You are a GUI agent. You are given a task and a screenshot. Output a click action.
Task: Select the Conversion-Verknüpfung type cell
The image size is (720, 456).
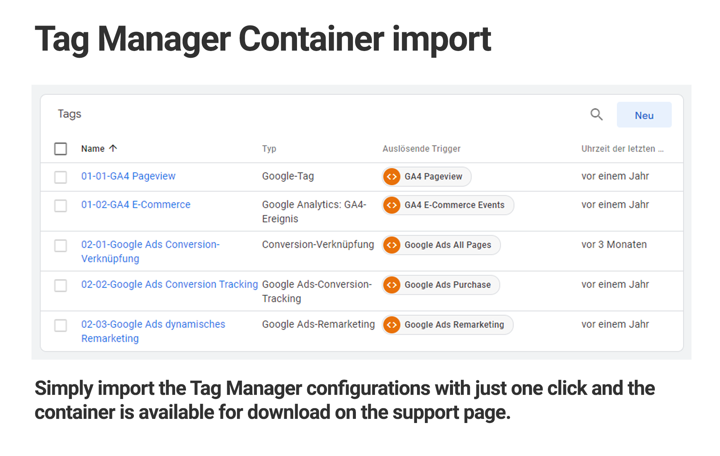(318, 244)
